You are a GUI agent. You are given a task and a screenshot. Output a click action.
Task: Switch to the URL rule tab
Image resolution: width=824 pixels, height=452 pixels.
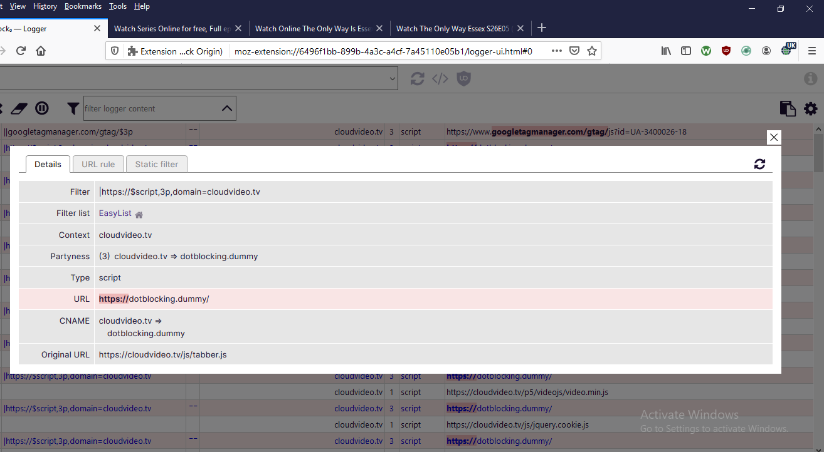[x=98, y=163]
